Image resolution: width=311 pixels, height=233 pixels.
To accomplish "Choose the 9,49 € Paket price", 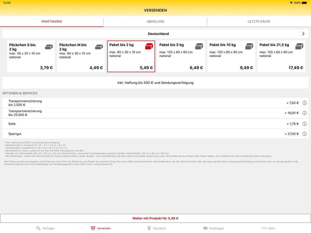I will pyautogui.click(x=247, y=68).
